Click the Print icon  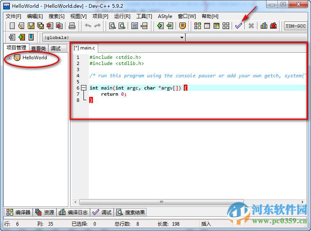(x=72, y=26)
